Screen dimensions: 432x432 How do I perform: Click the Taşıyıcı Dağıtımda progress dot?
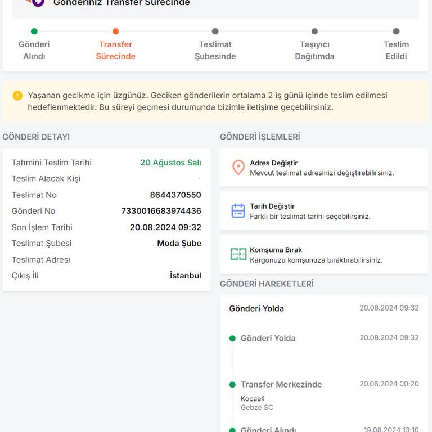pos(314,31)
